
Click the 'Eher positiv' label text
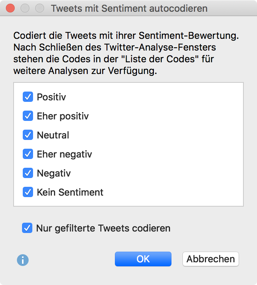pyautogui.click(x=63, y=116)
